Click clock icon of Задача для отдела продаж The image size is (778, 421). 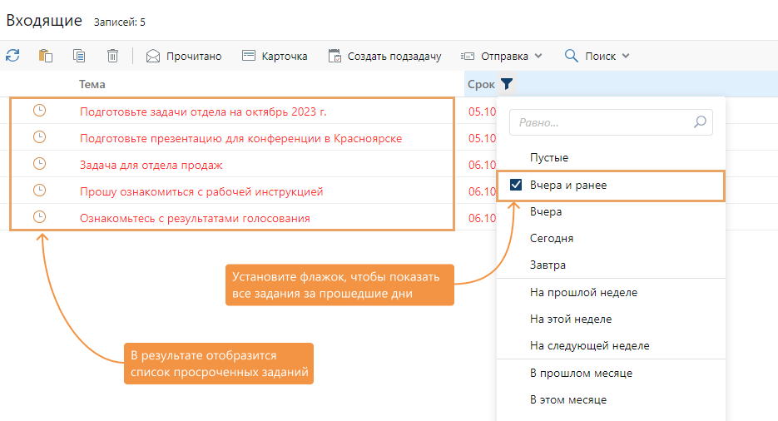coord(39,164)
